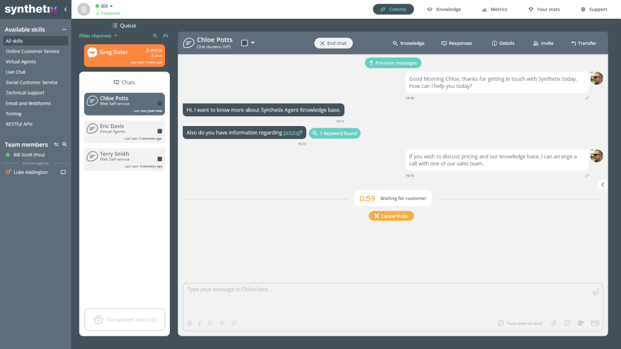This screenshot has height=349, width=621.
Task: Toggle Press enter to send checkbox
Action: pos(500,324)
